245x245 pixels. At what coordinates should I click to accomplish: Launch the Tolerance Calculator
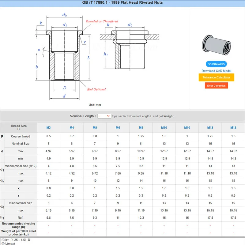216,77
